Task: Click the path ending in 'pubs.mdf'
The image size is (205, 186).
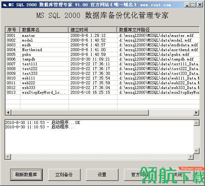Action: tap(154, 54)
